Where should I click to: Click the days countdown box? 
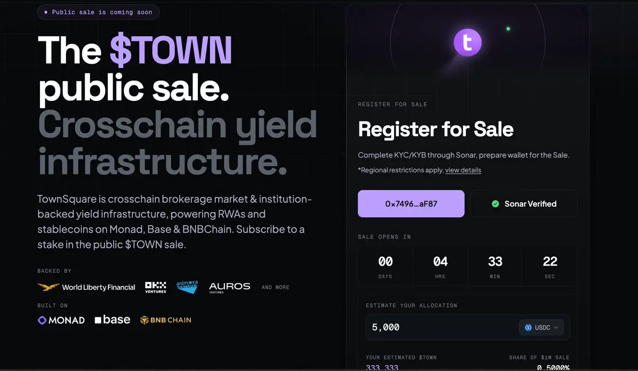(x=385, y=266)
